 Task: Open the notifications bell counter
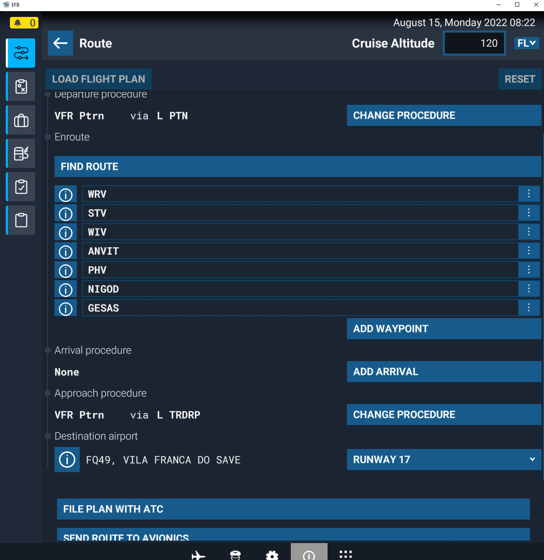pyautogui.click(x=24, y=23)
